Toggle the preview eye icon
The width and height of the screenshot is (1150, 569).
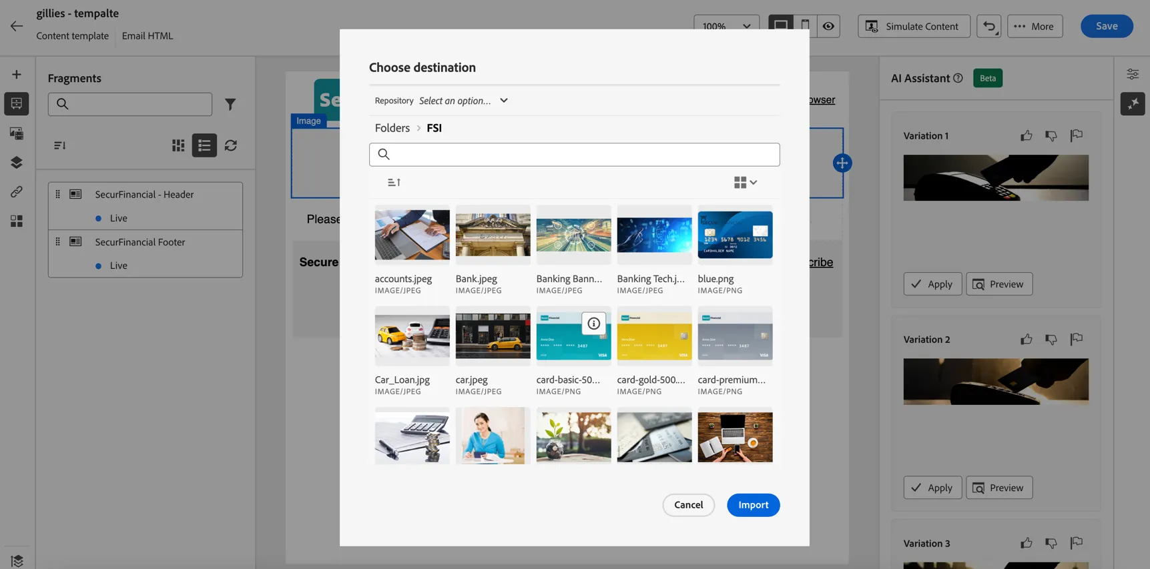tap(828, 26)
